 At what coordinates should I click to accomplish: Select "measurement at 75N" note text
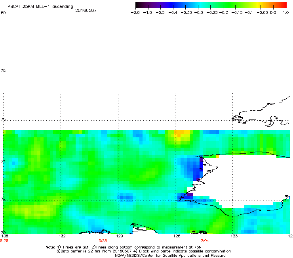(182, 247)
